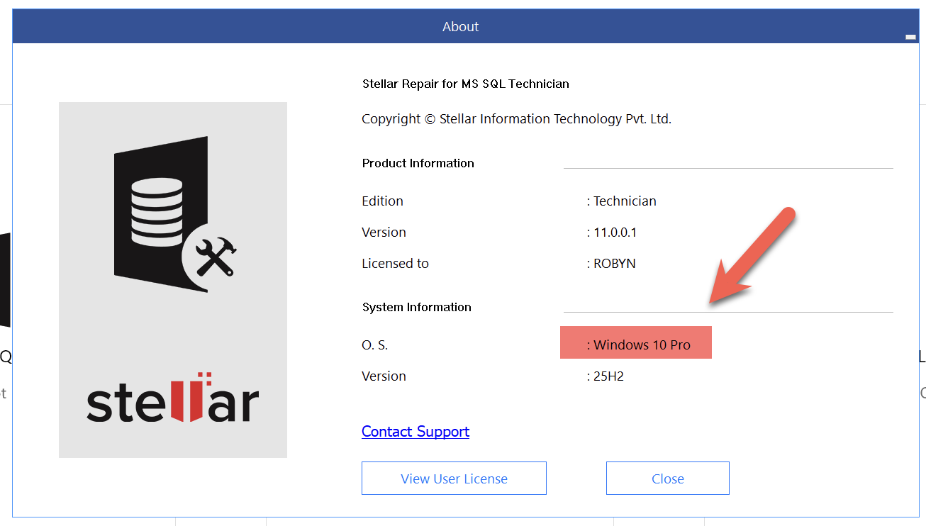Select the product name Stellar Repair for MS SQL Technician
This screenshot has height=526, width=926.
(466, 84)
